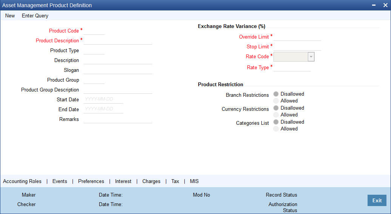Open the Events tab

(x=60, y=181)
